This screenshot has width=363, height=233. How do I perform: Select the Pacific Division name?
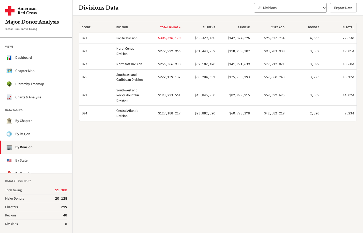(x=127, y=38)
